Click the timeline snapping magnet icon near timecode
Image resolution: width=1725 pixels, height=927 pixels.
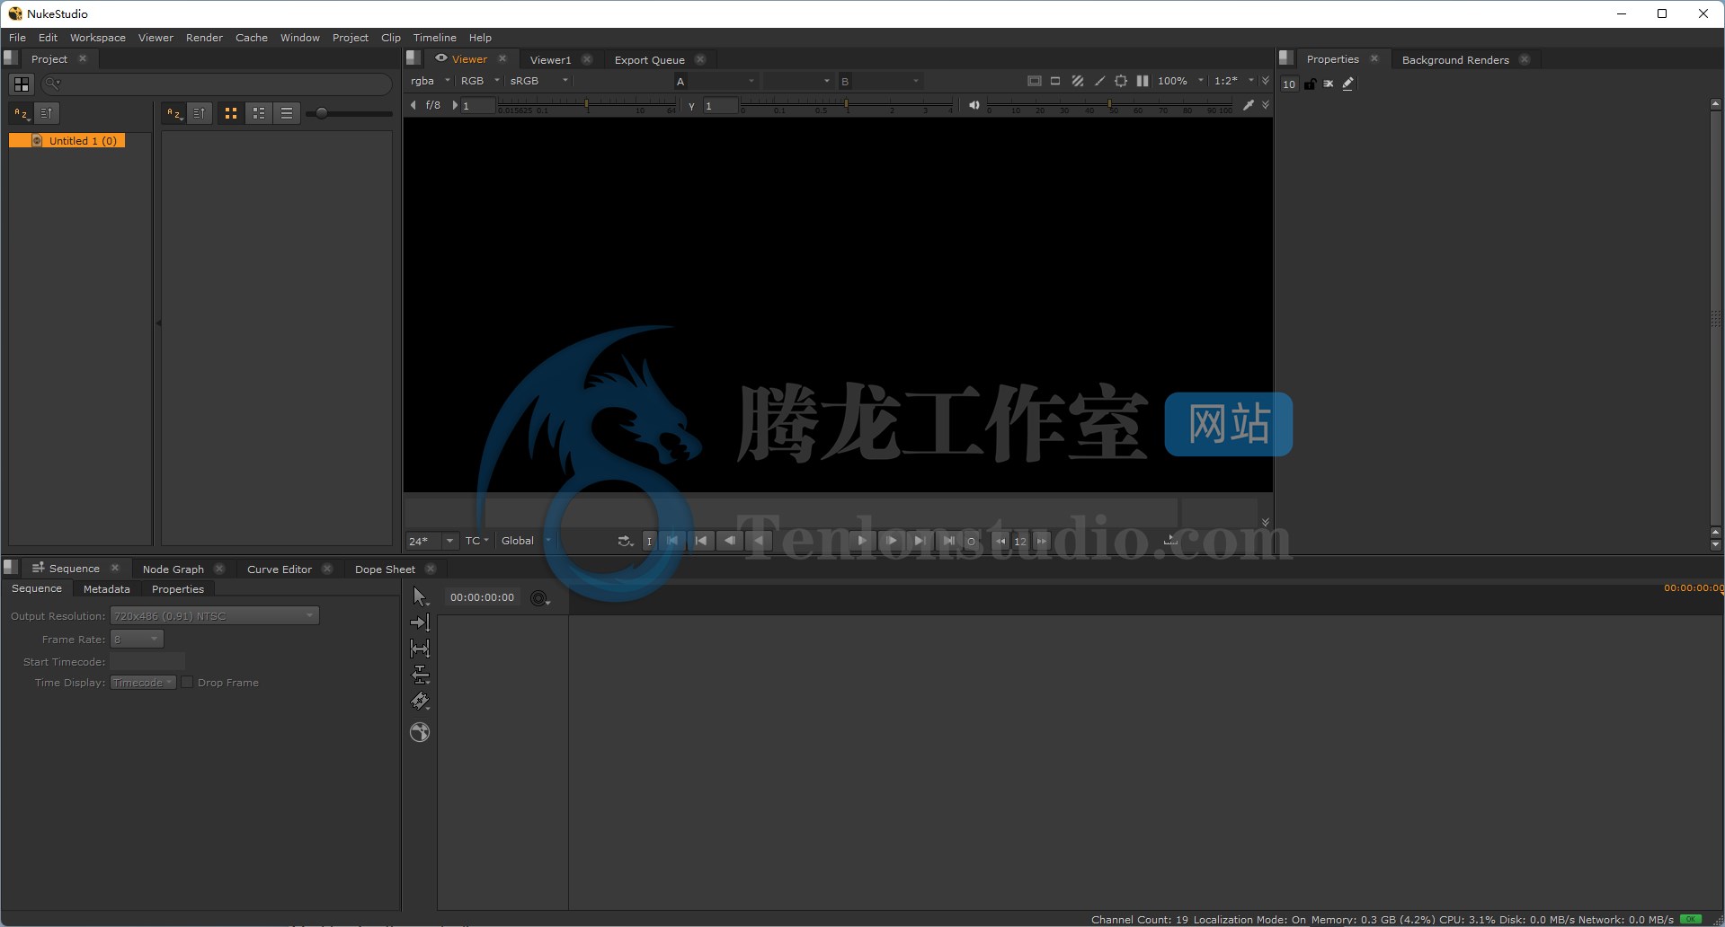[539, 598]
